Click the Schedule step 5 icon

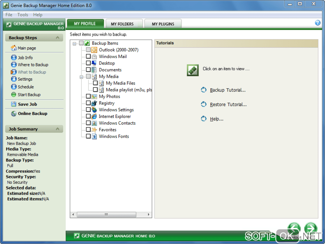tap(14, 87)
